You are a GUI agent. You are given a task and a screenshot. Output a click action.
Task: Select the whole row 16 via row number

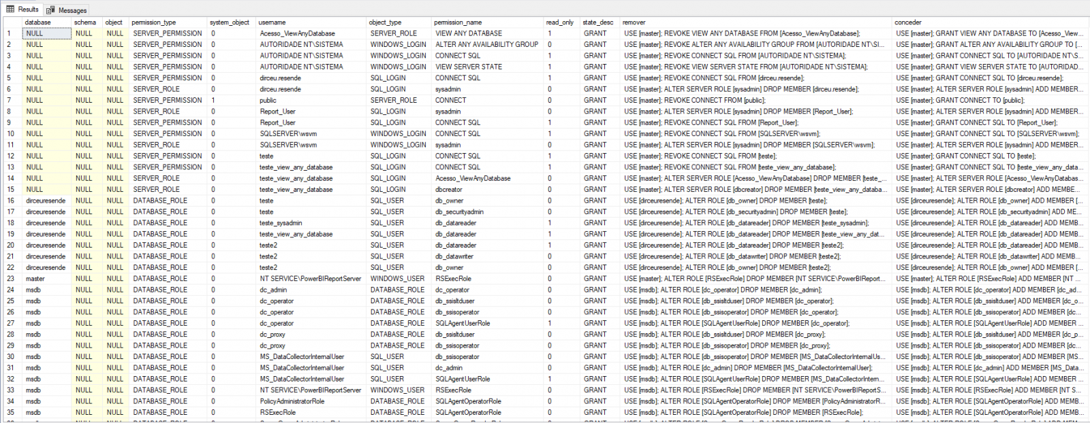[x=11, y=201]
